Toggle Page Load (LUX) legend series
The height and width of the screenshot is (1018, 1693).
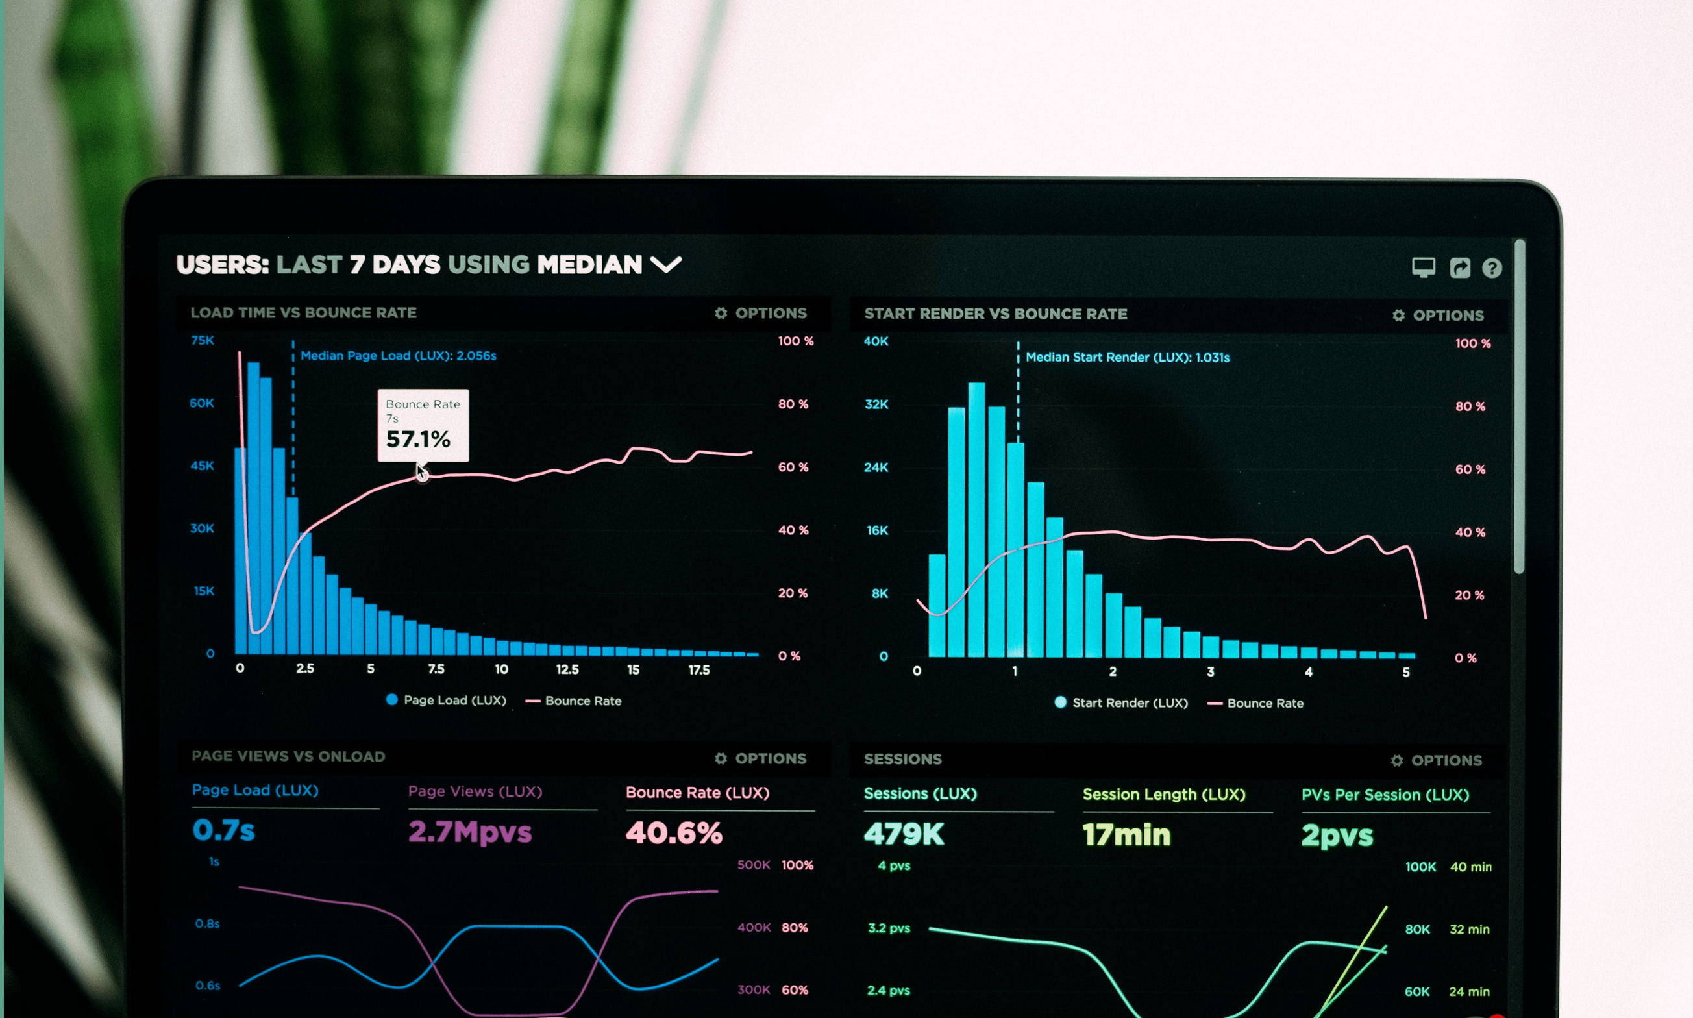tap(447, 700)
